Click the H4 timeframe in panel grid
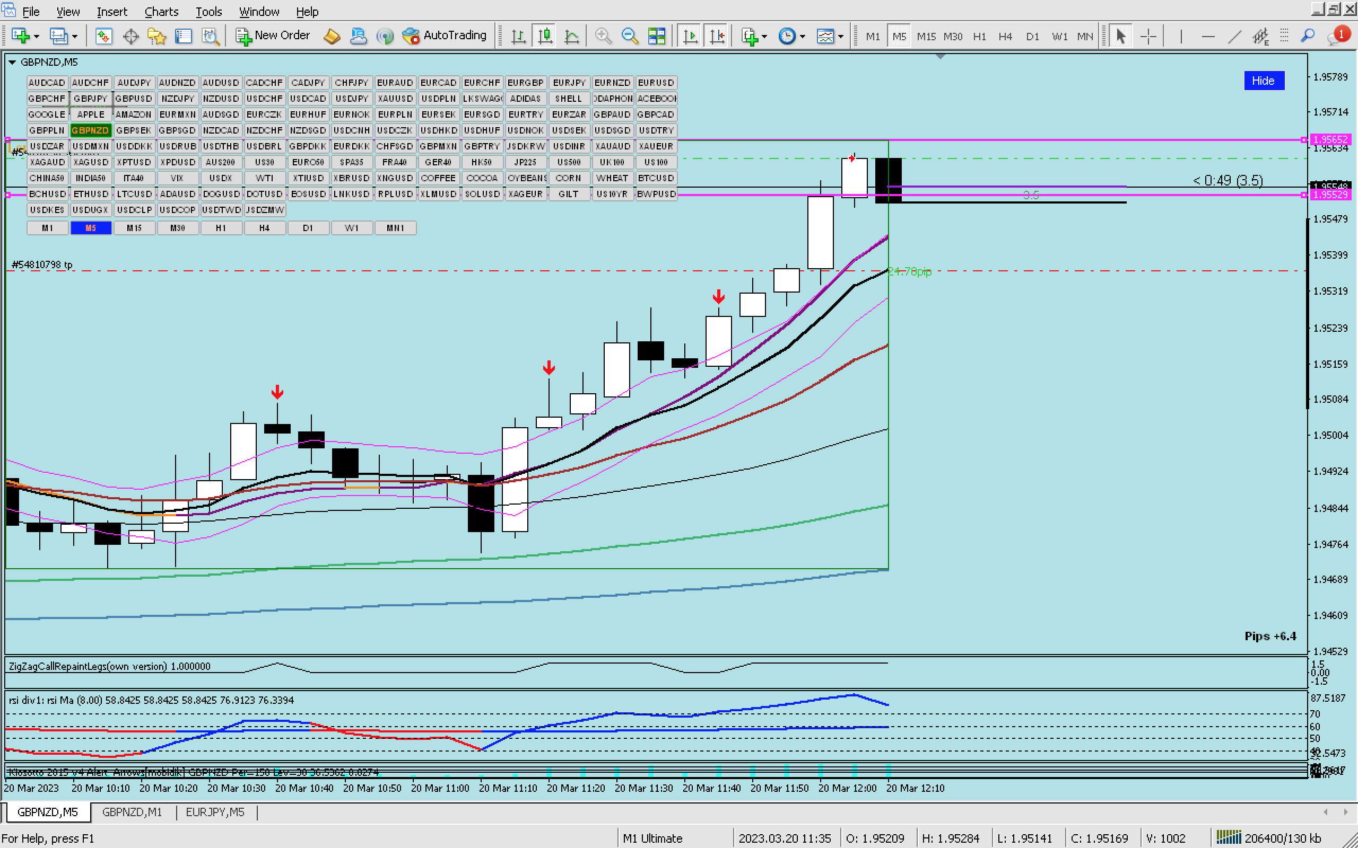The width and height of the screenshot is (1358, 848). [x=264, y=228]
